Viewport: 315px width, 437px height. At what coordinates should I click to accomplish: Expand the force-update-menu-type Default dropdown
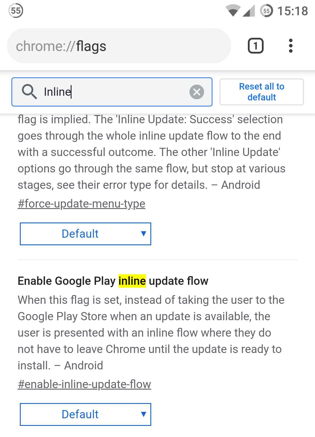point(86,234)
